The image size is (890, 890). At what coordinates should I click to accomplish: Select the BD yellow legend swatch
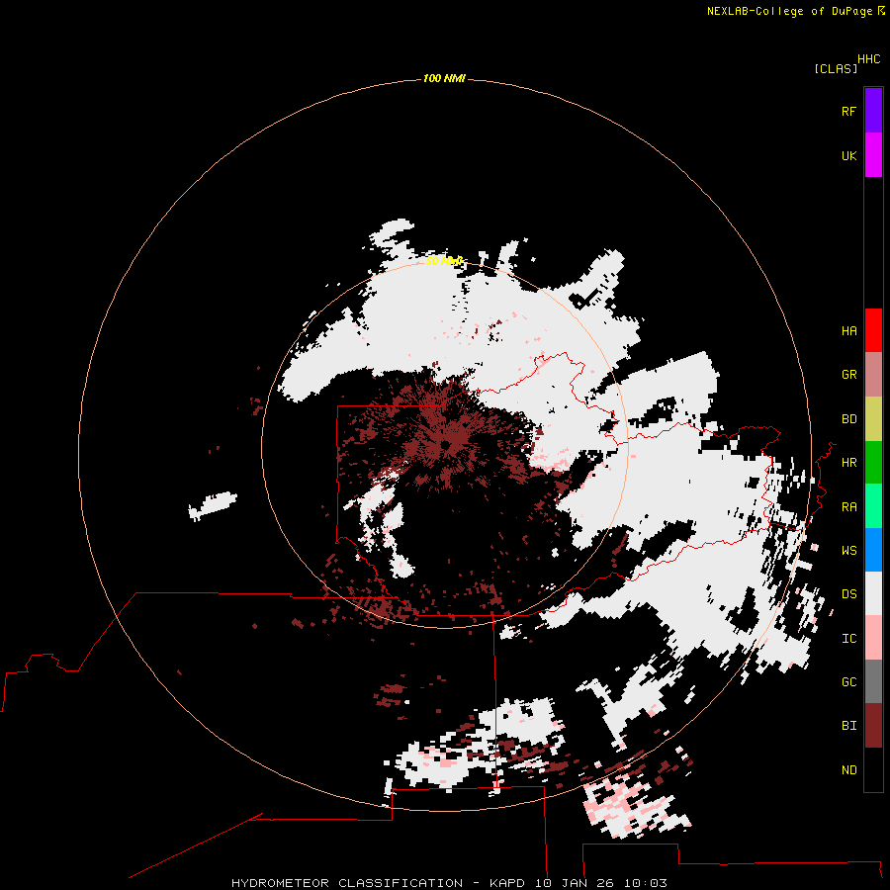point(873,418)
